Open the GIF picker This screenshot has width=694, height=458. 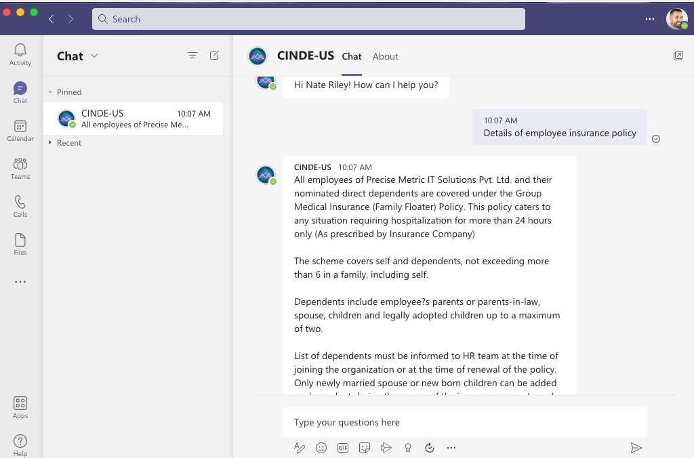point(342,448)
